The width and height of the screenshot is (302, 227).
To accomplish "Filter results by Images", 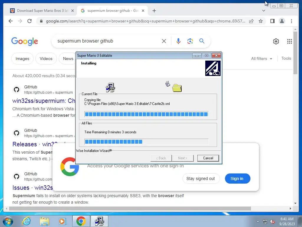I will coord(22,59).
